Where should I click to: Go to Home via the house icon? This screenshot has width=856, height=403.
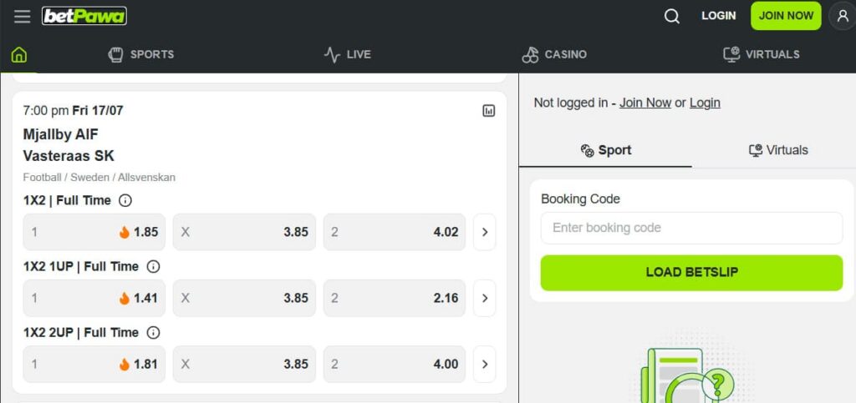(x=19, y=54)
